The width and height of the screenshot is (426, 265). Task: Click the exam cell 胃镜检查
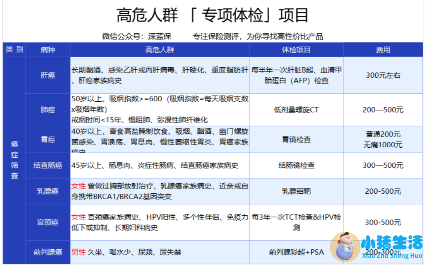(x=296, y=139)
